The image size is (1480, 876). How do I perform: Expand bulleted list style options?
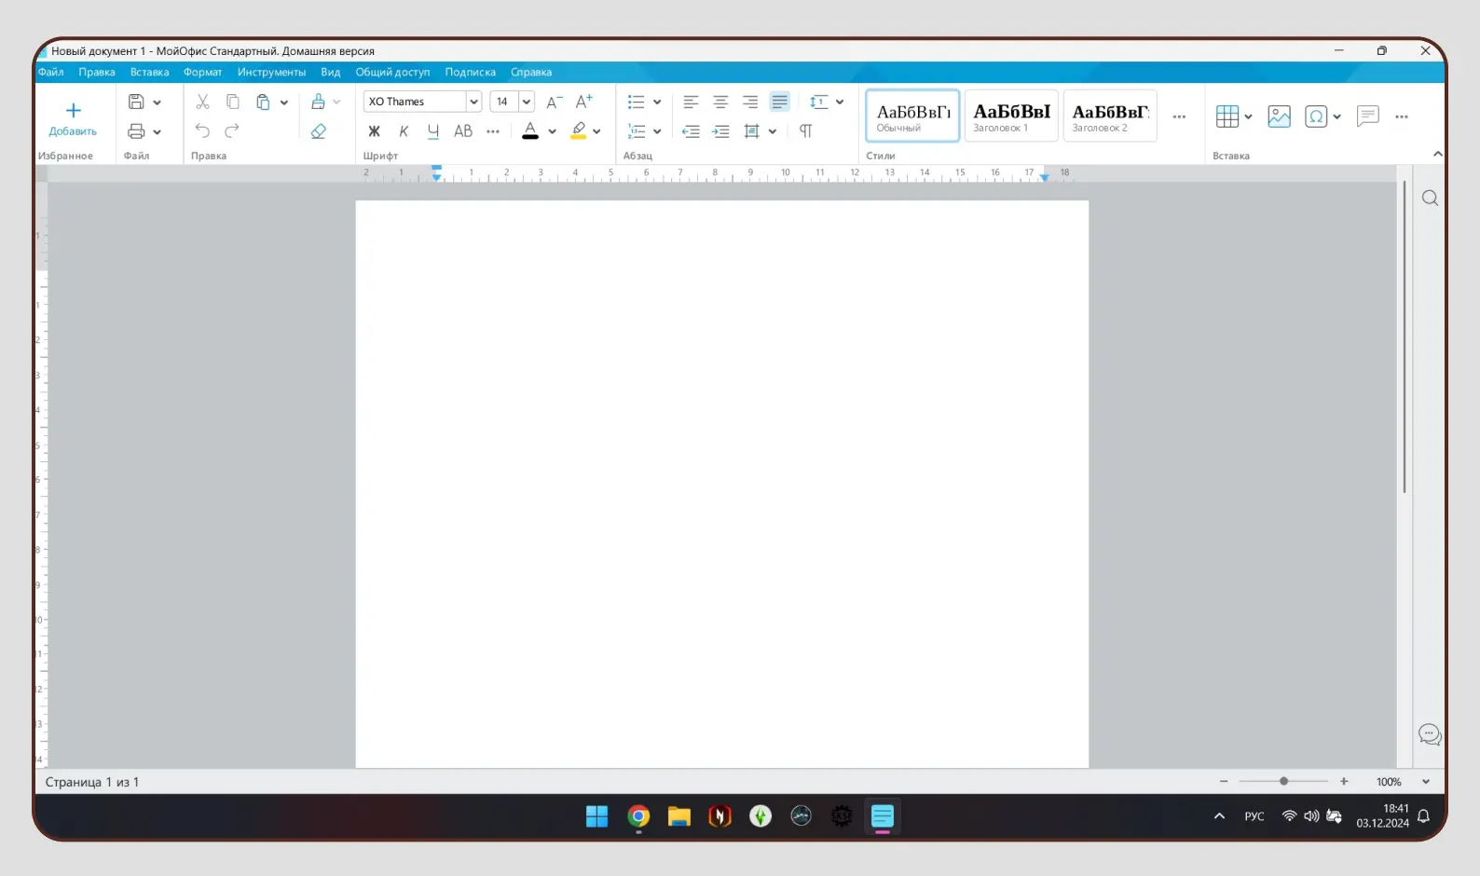pos(657,103)
